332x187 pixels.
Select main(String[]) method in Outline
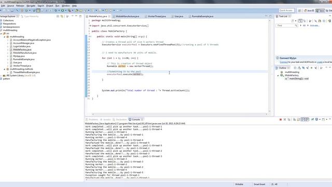pos(297,78)
